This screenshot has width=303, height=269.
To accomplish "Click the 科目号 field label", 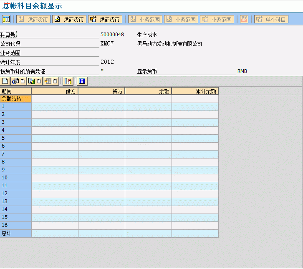I will pyautogui.click(x=8, y=35).
